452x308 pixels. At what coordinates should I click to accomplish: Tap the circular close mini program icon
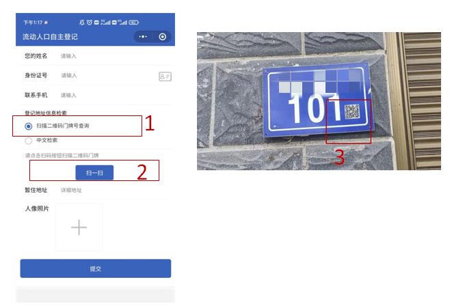163,37
